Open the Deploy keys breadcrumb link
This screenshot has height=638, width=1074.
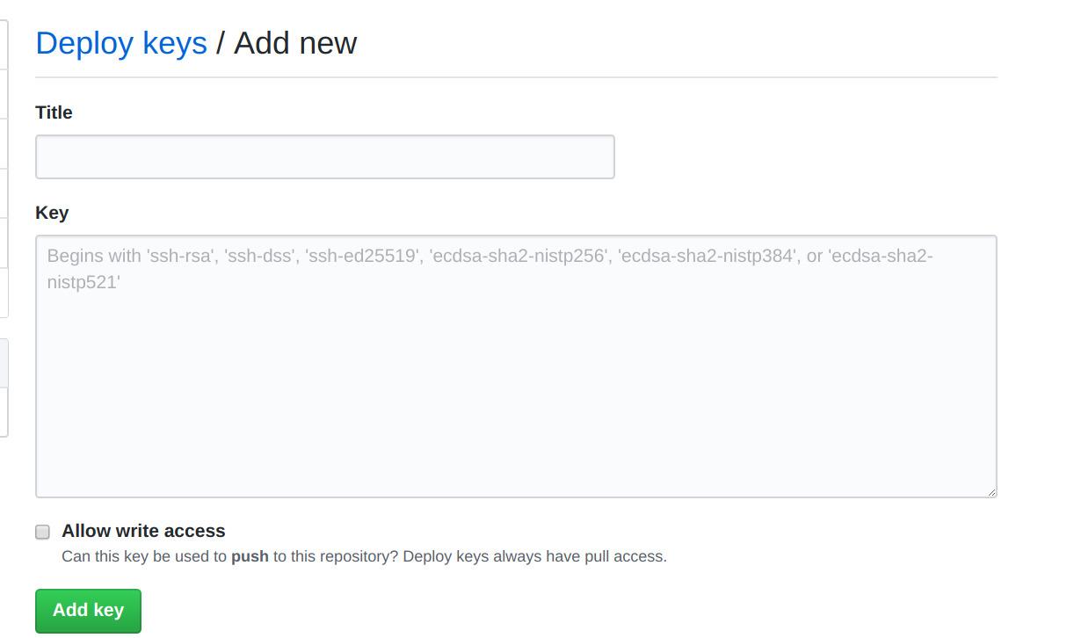pyautogui.click(x=121, y=43)
